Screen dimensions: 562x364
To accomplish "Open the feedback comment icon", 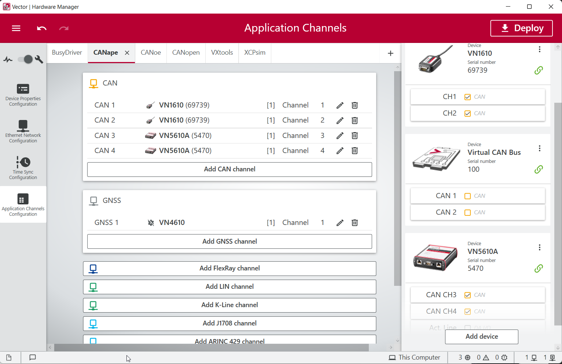I will 33,357.
